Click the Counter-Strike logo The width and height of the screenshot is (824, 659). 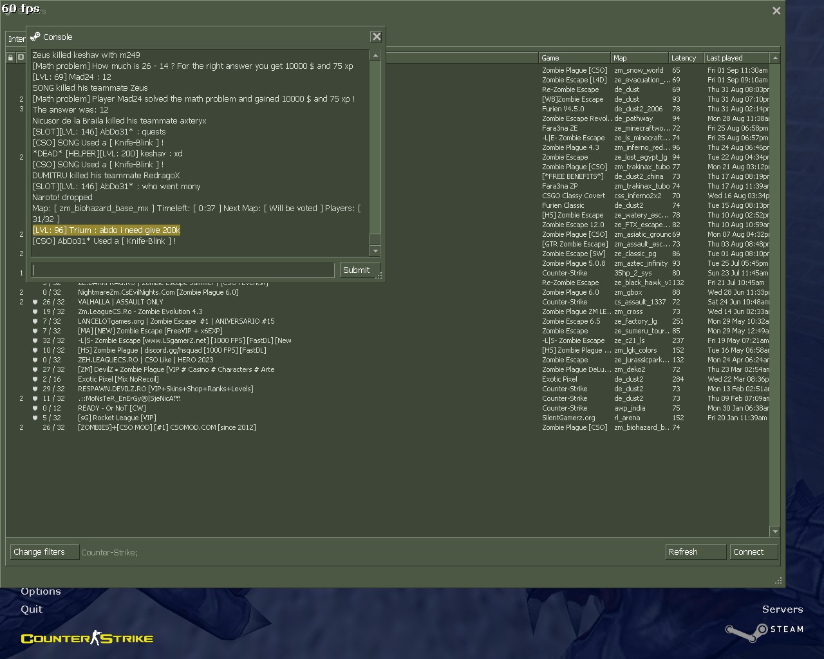pyautogui.click(x=87, y=638)
